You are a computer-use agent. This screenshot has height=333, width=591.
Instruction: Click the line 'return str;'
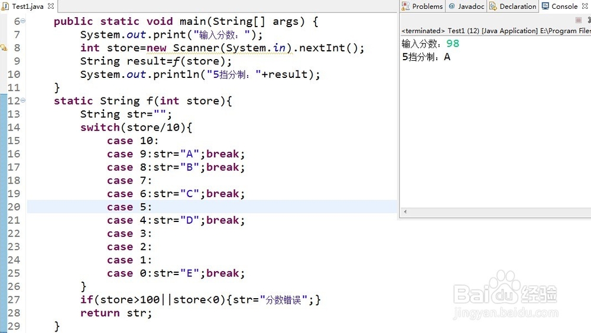click(116, 313)
